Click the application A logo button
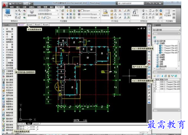The image size is (188, 135). [x=5, y=5]
